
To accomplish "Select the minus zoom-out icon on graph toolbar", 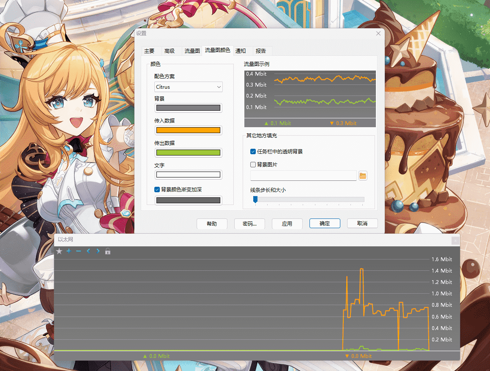I will coord(78,251).
